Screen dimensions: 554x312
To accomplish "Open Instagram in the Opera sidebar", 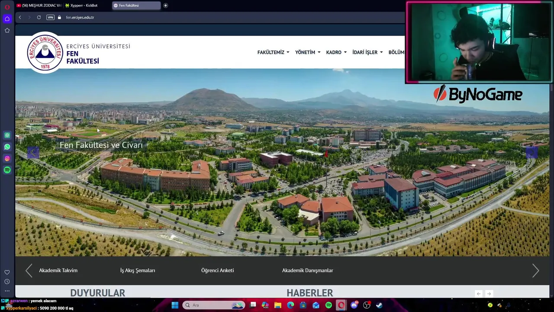I will tap(7, 159).
